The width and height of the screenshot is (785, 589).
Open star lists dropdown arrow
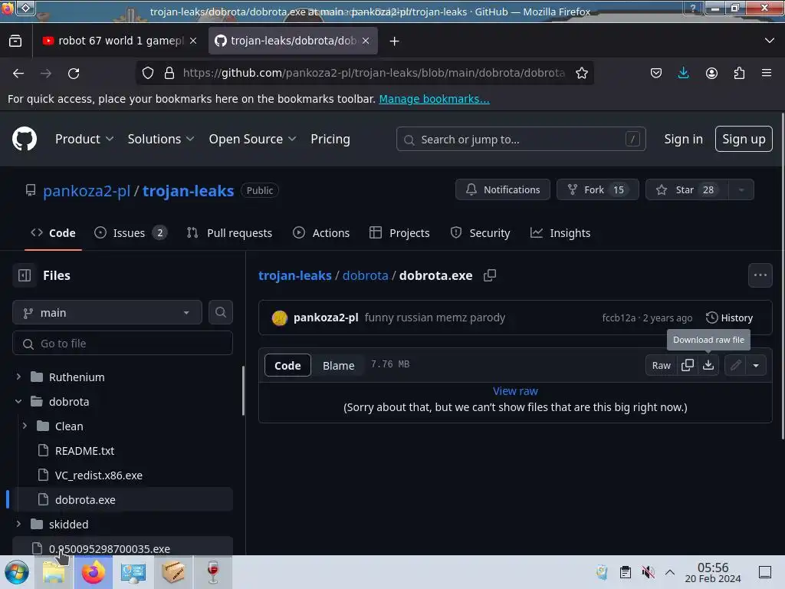(x=741, y=190)
